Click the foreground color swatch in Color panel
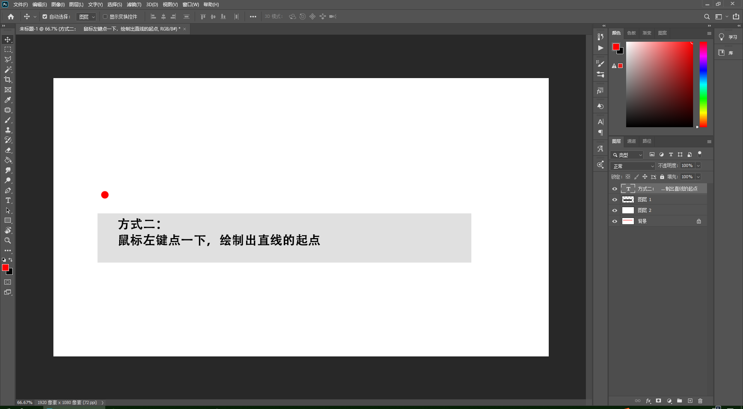 tap(616, 47)
